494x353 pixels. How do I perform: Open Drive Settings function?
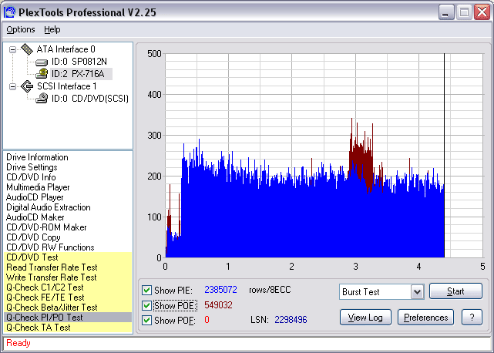[x=32, y=167]
